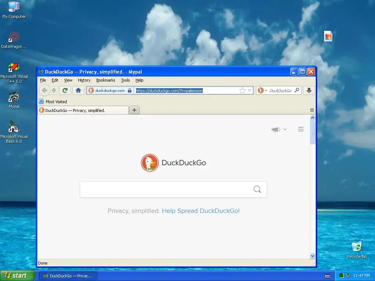Click the scrollbar down arrow
375x281 pixels.
[312, 256]
